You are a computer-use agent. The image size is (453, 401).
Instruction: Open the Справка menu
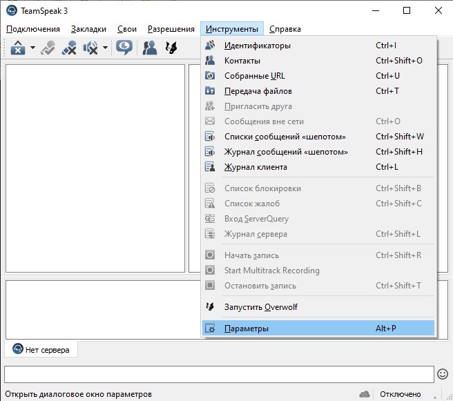point(285,29)
